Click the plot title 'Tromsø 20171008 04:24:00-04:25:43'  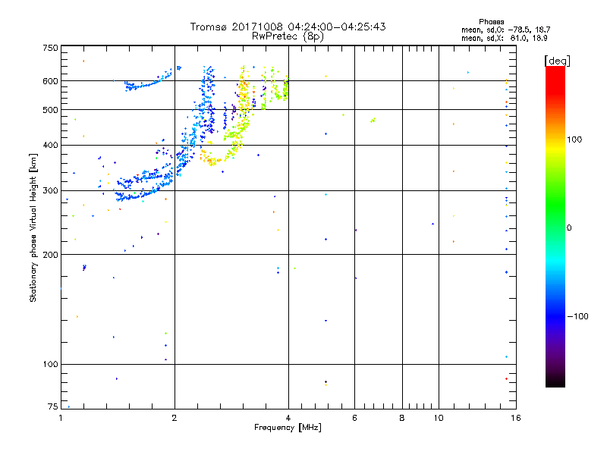pos(288,27)
